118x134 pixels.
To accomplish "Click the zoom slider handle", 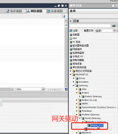I will tap(55, 89).
